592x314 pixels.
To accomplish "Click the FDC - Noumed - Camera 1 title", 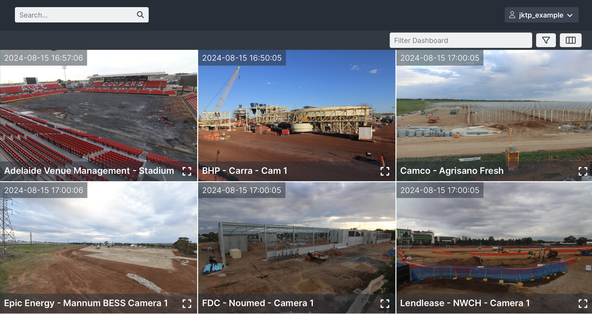I will (x=258, y=303).
